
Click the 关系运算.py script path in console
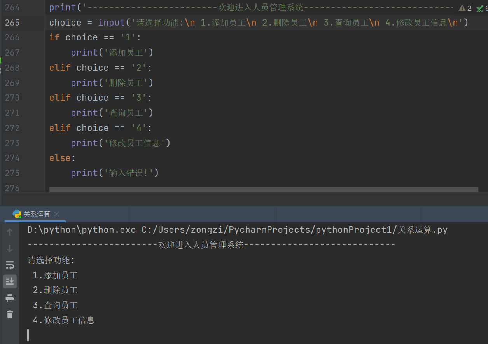tap(295, 230)
